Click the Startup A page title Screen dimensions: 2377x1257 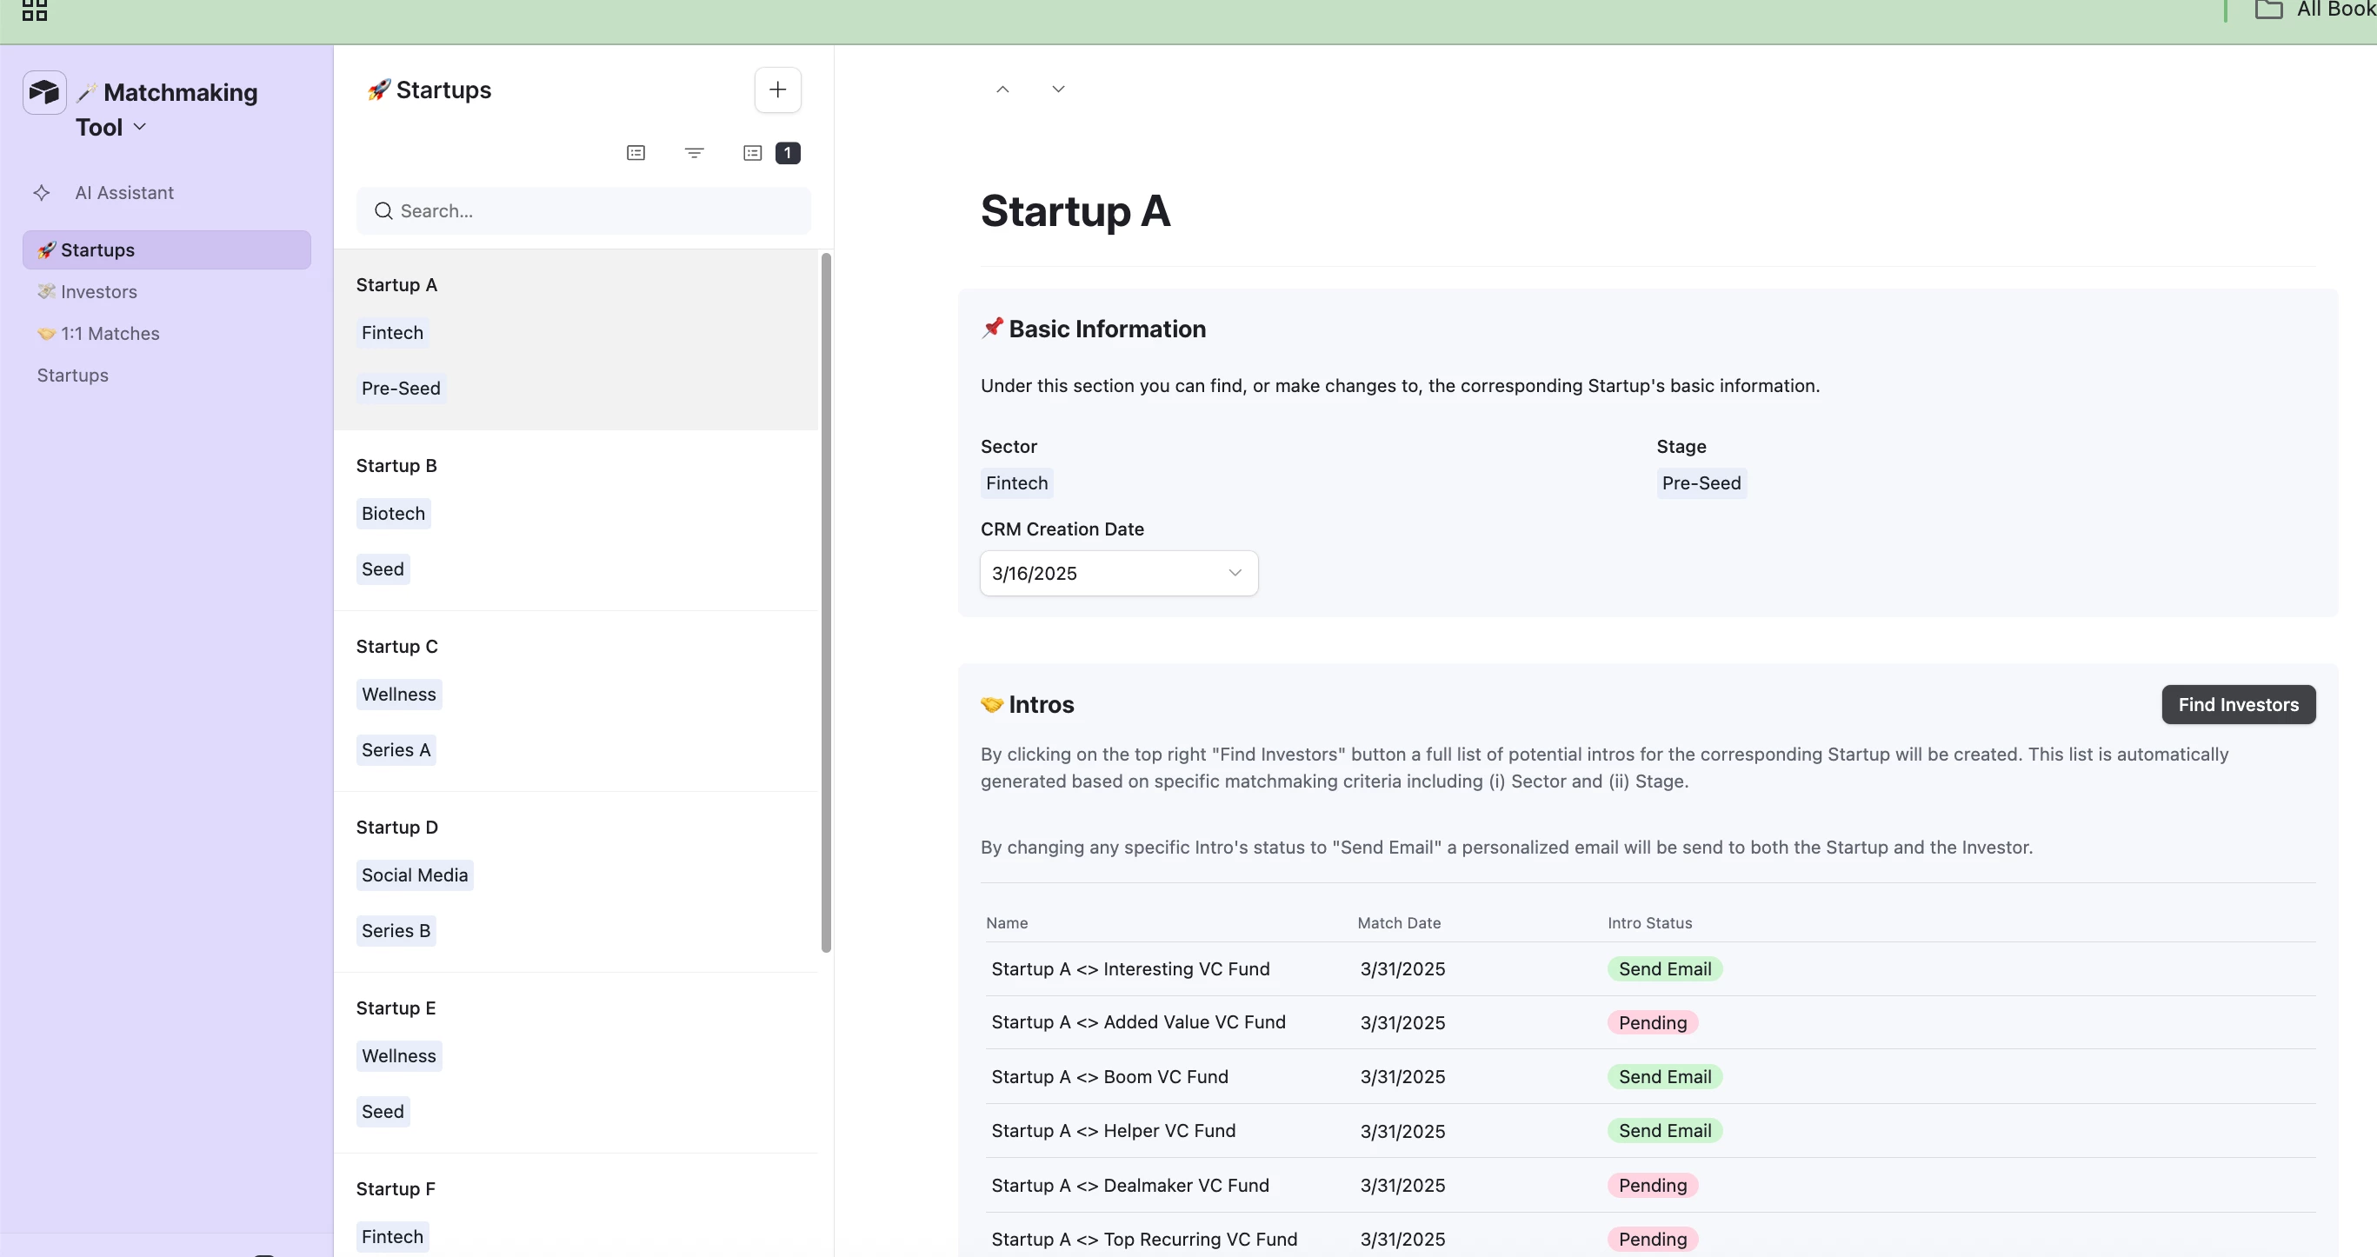click(1075, 211)
